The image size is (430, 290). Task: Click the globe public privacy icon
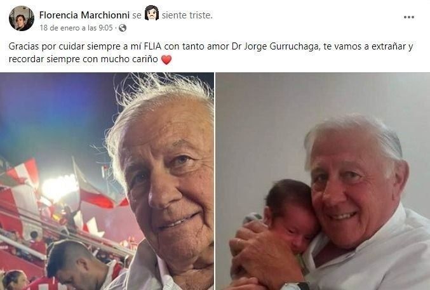[x=123, y=28]
